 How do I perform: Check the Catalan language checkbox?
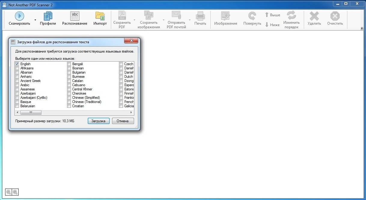tap(69, 81)
